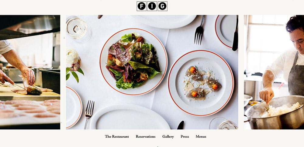Show the previous slide of fish filleting

[30, 72]
